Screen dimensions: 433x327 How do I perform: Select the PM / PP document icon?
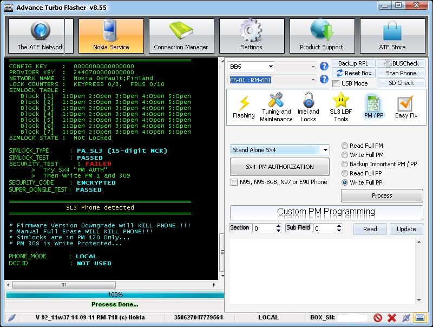[x=373, y=103]
